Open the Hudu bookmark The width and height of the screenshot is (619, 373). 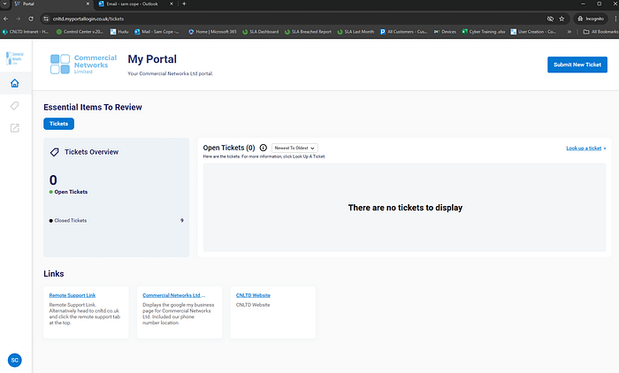click(119, 32)
